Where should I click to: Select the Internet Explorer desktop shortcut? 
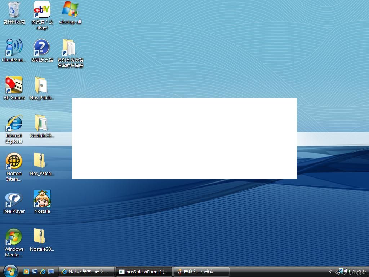(x=14, y=129)
